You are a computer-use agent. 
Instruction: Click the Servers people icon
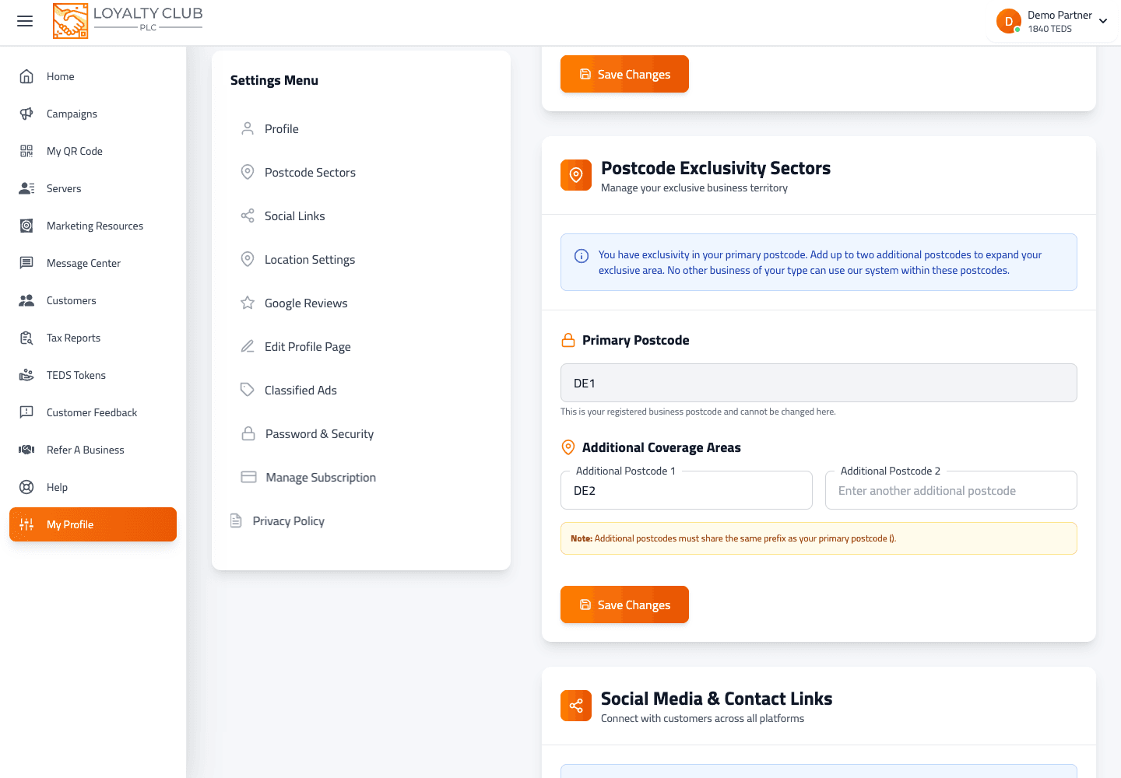[x=26, y=188]
